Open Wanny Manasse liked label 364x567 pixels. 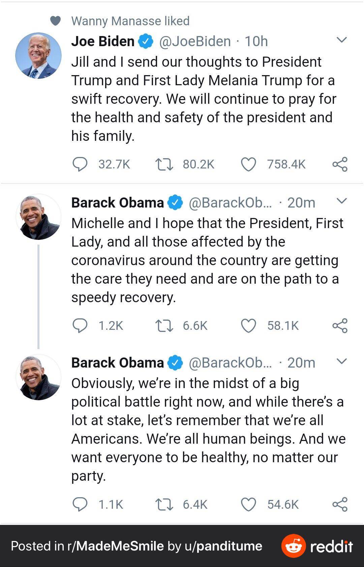130,21
